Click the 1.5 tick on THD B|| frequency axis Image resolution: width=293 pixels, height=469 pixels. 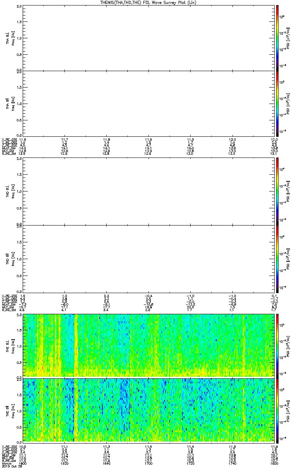[x=18, y=242]
